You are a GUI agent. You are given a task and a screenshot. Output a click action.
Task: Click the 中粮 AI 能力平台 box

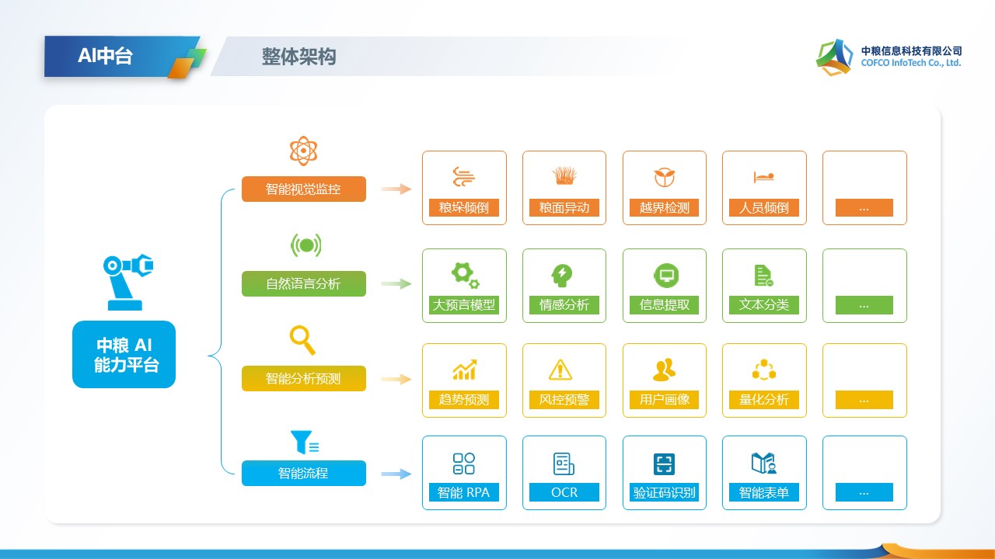coord(124,355)
